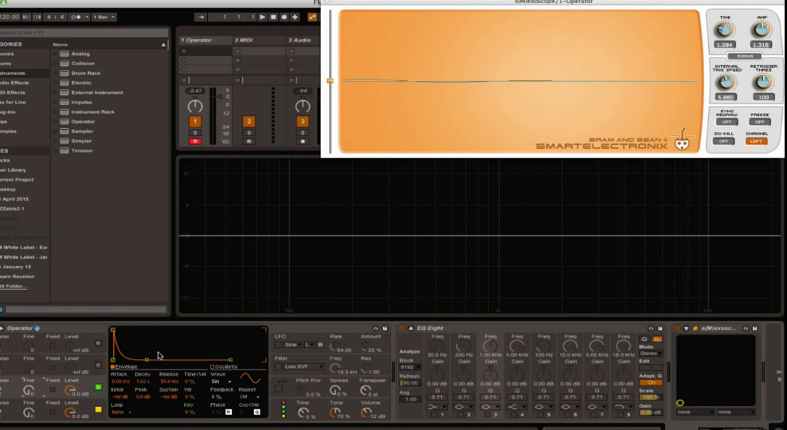Select Operator in the browser list
This screenshot has width=787, height=430.
[83, 121]
